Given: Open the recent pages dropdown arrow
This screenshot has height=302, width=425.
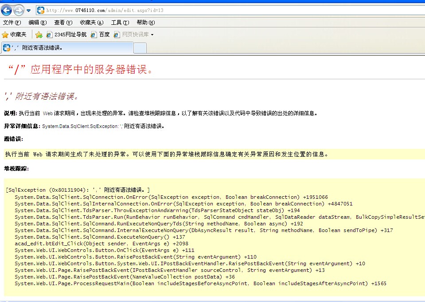Looking at the screenshot, I should point(29,11).
